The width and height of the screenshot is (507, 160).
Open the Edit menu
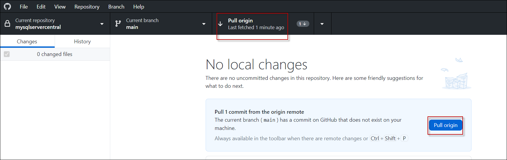click(x=41, y=6)
